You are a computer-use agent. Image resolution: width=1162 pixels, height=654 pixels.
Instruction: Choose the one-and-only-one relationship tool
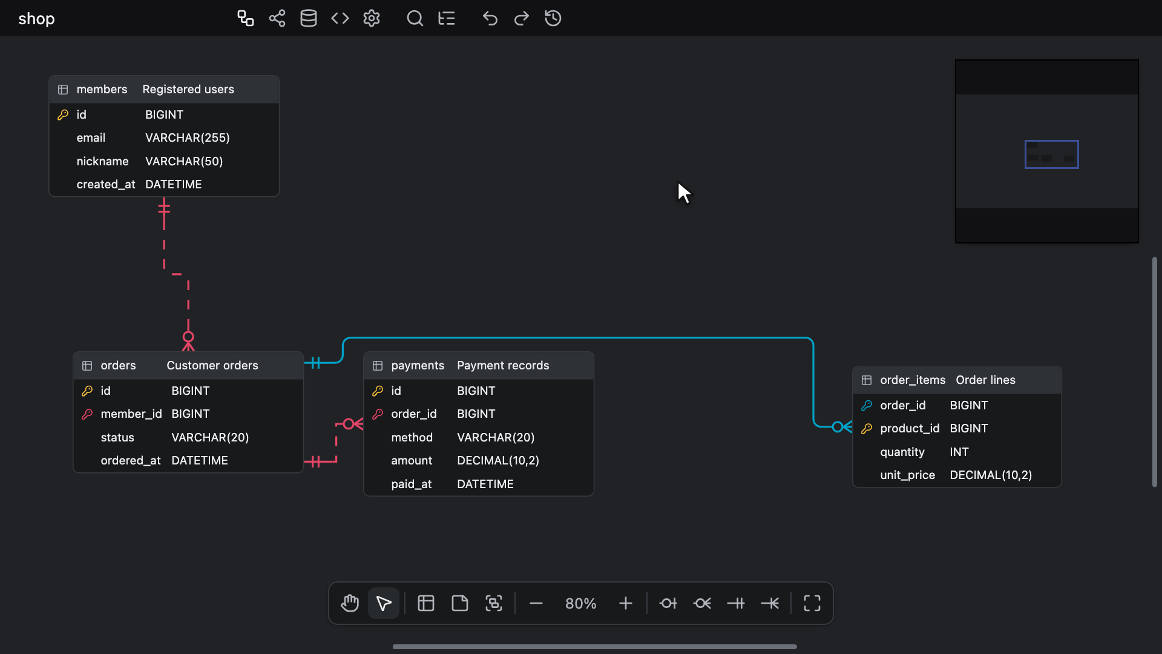[736, 603]
